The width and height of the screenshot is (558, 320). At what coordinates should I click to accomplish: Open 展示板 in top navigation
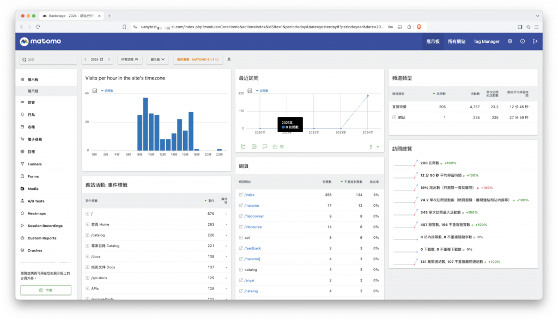(433, 41)
